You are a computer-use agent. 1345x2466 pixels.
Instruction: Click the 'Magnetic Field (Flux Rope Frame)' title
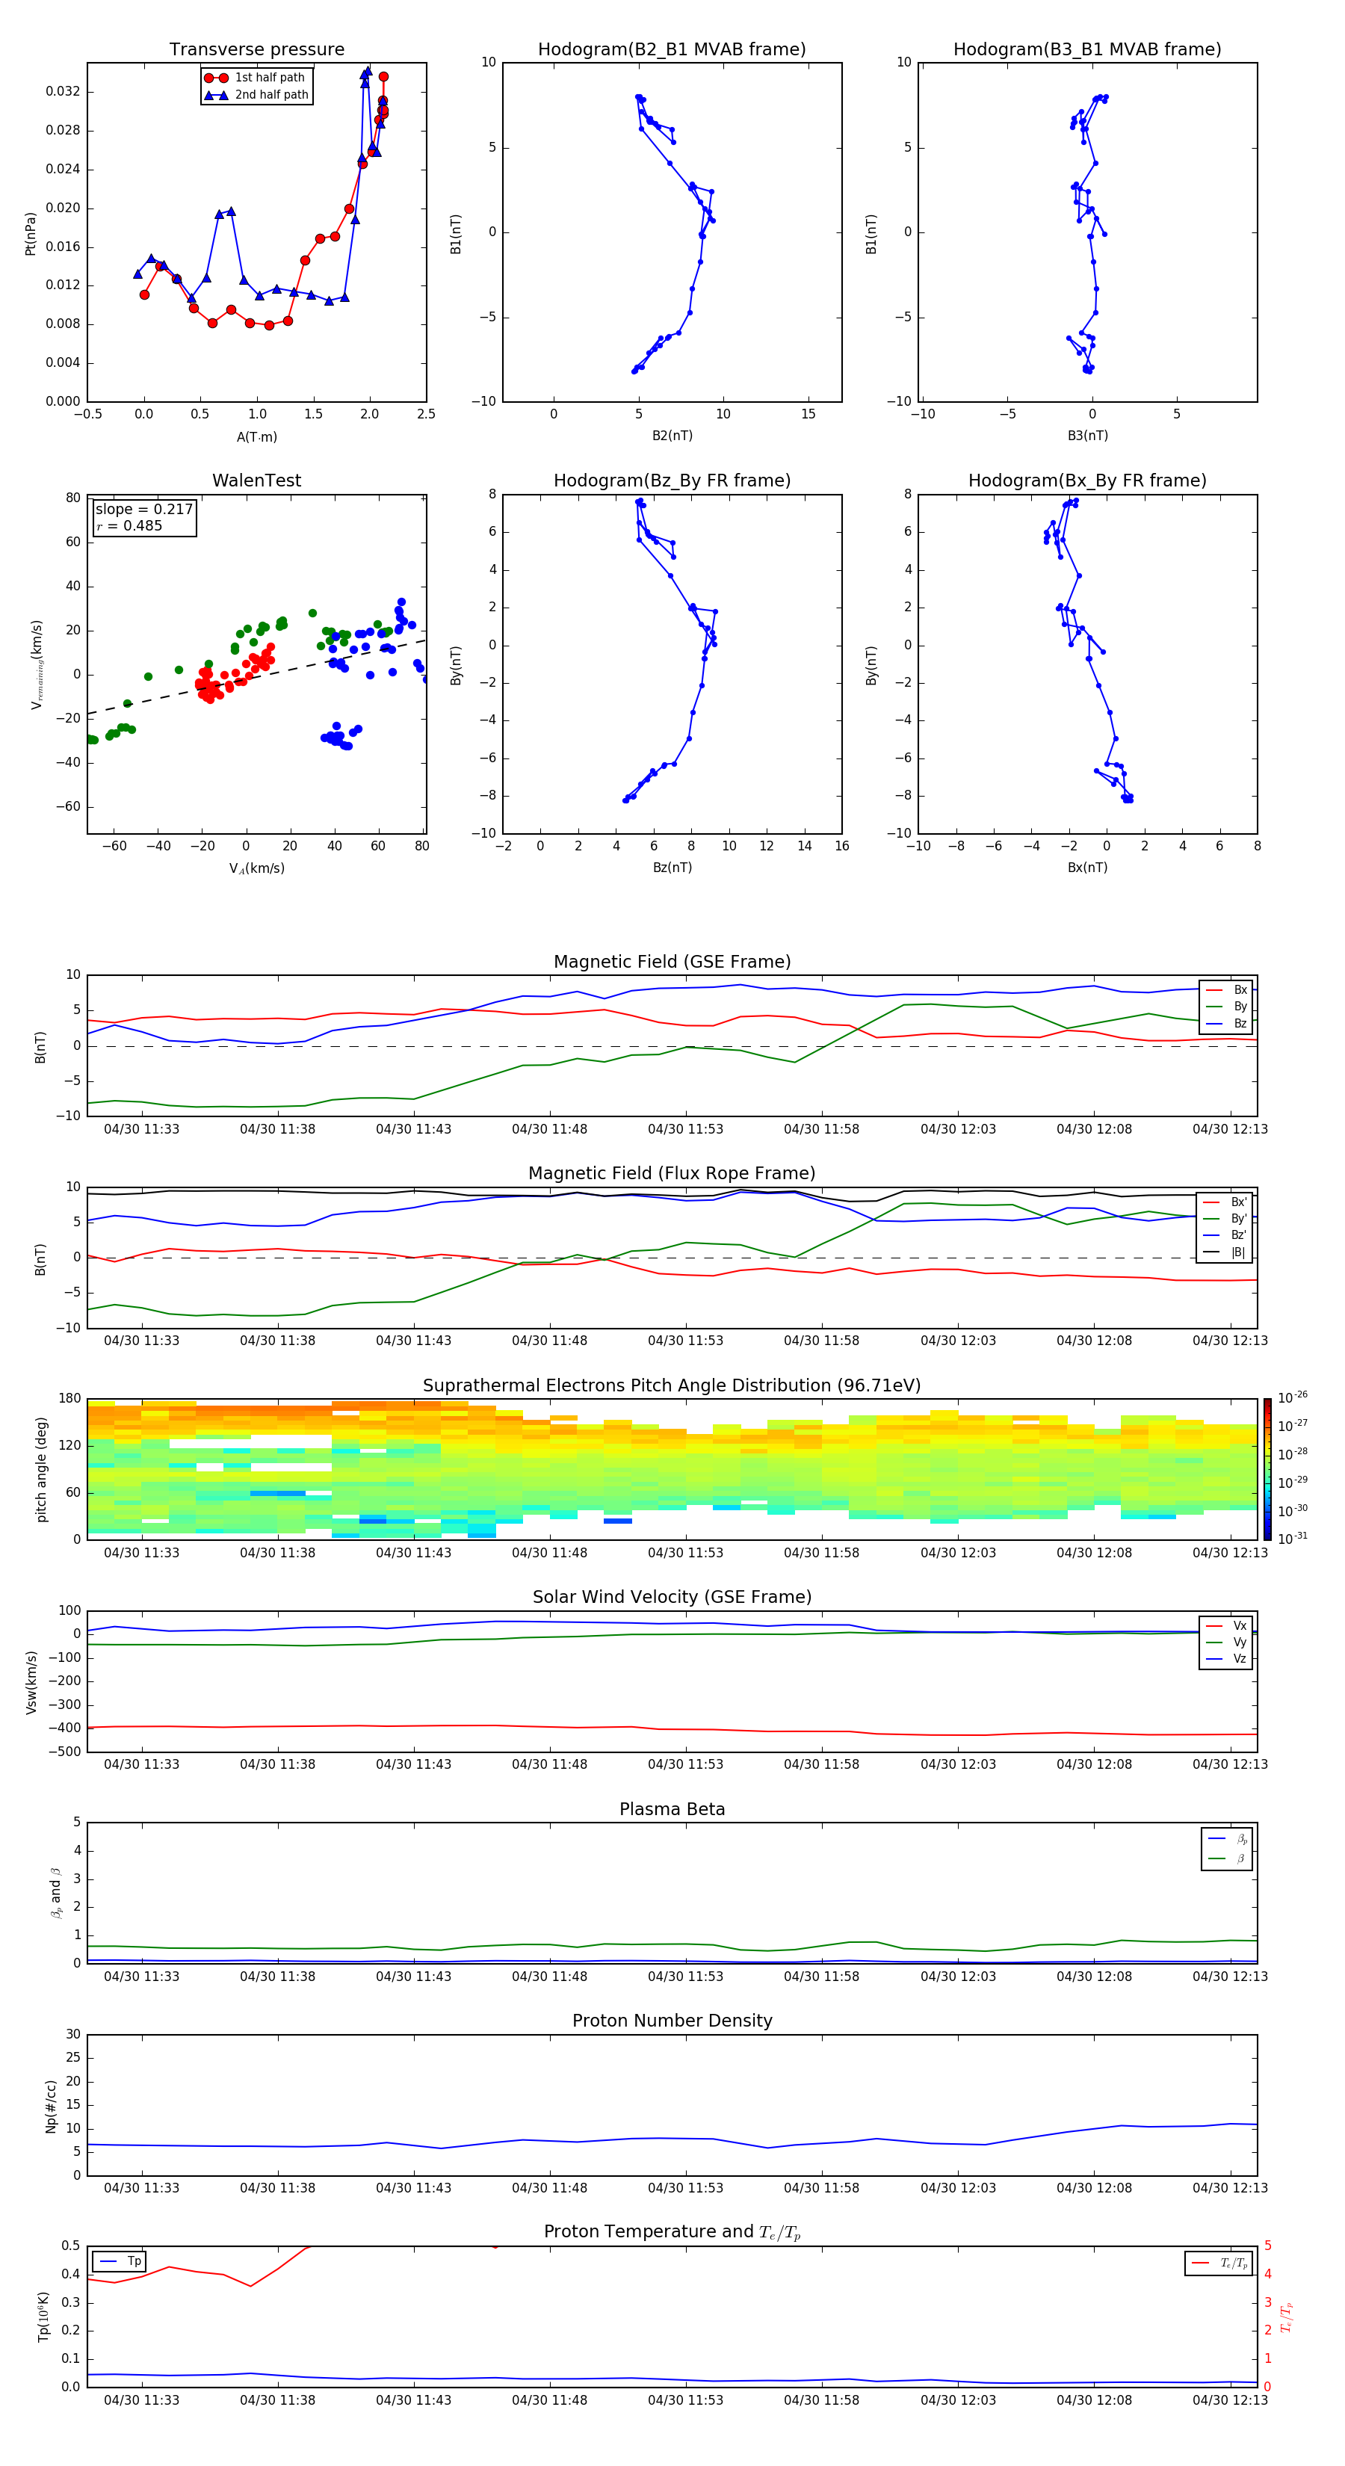(x=672, y=1174)
